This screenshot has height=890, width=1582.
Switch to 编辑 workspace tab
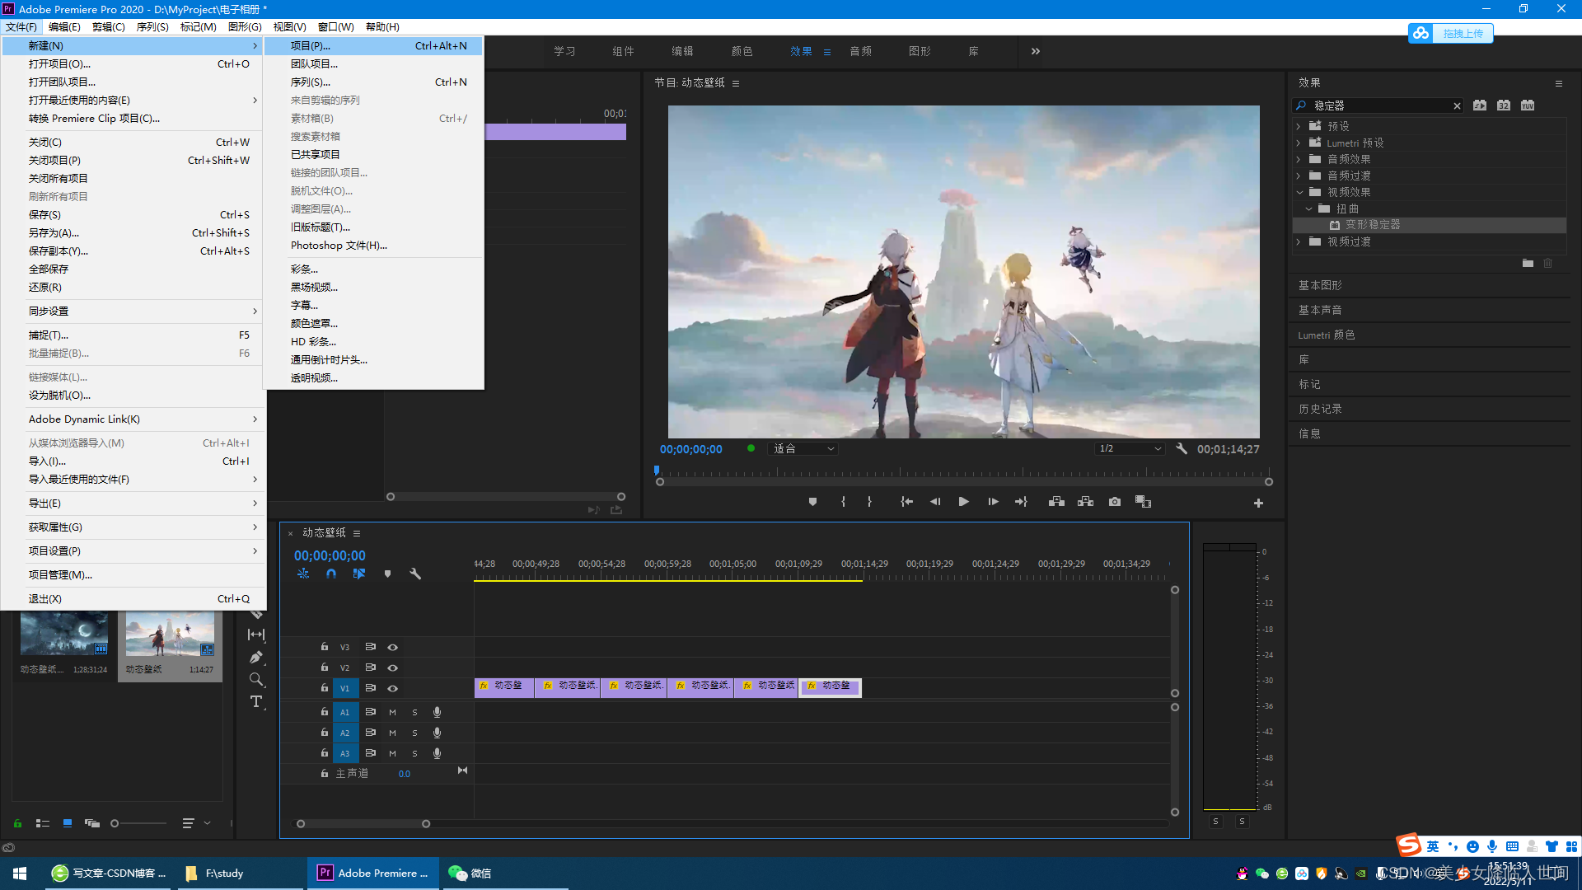click(x=682, y=51)
